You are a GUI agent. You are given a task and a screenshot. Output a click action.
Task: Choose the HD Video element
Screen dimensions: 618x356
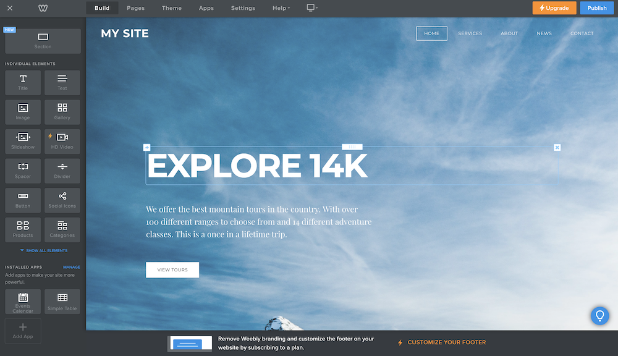click(x=62, y=141)
